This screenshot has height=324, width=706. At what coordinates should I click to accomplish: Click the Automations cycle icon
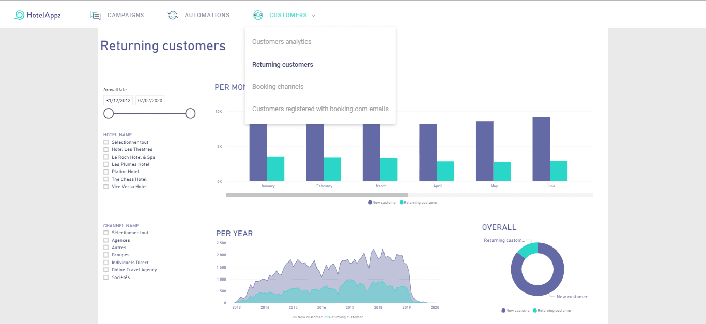pyautogui.click(x=173, y=16)
